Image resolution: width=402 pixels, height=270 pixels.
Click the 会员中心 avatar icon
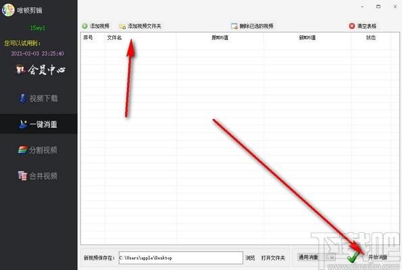(20, 70)
